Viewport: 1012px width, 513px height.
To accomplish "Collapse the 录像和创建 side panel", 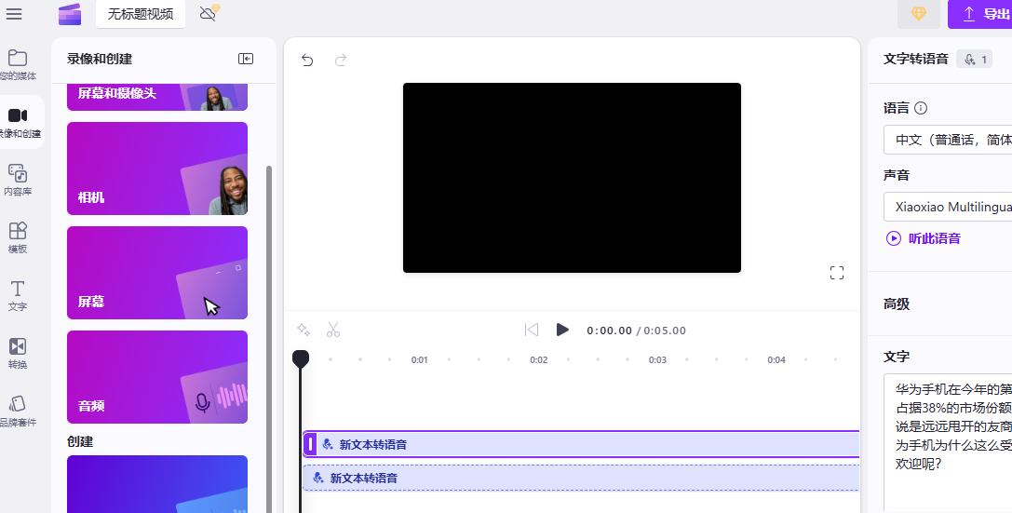I will [246, 59].
